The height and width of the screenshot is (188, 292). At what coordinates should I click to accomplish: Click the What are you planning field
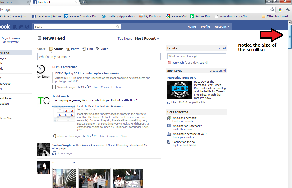[196, 56]
